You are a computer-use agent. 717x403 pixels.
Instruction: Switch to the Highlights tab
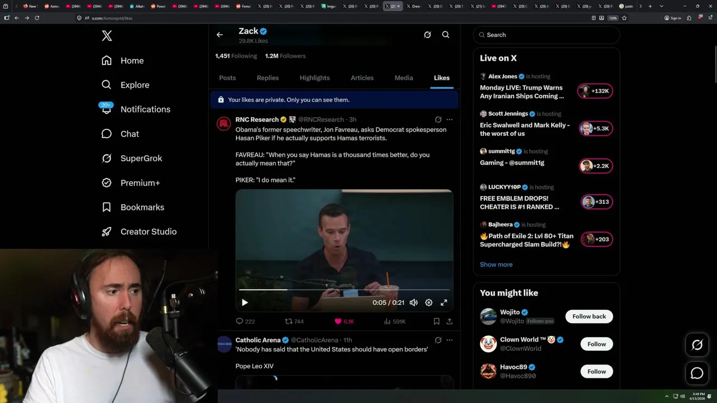315,78
